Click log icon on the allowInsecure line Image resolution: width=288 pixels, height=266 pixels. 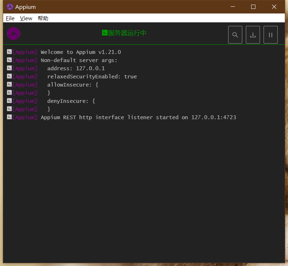(x=9, y=84)
